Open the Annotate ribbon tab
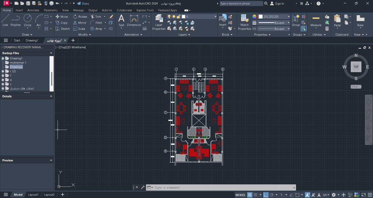 33,10
